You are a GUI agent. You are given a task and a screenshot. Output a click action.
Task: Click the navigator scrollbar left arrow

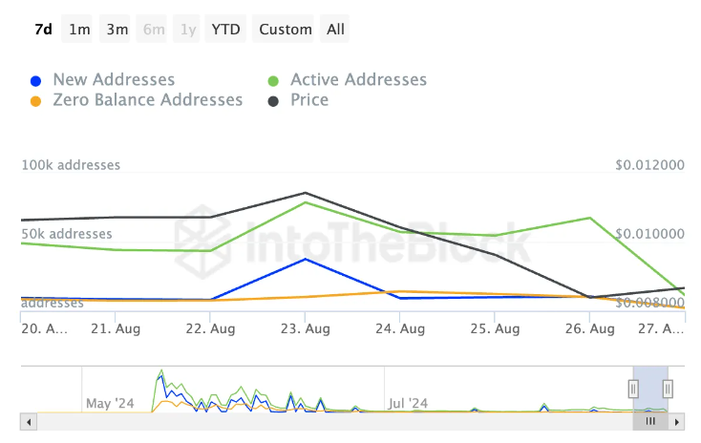pyautogui.click(x=29, y=422)
